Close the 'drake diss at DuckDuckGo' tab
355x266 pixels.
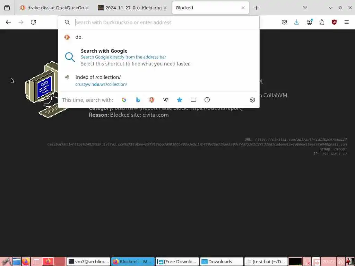pos(87,8)
